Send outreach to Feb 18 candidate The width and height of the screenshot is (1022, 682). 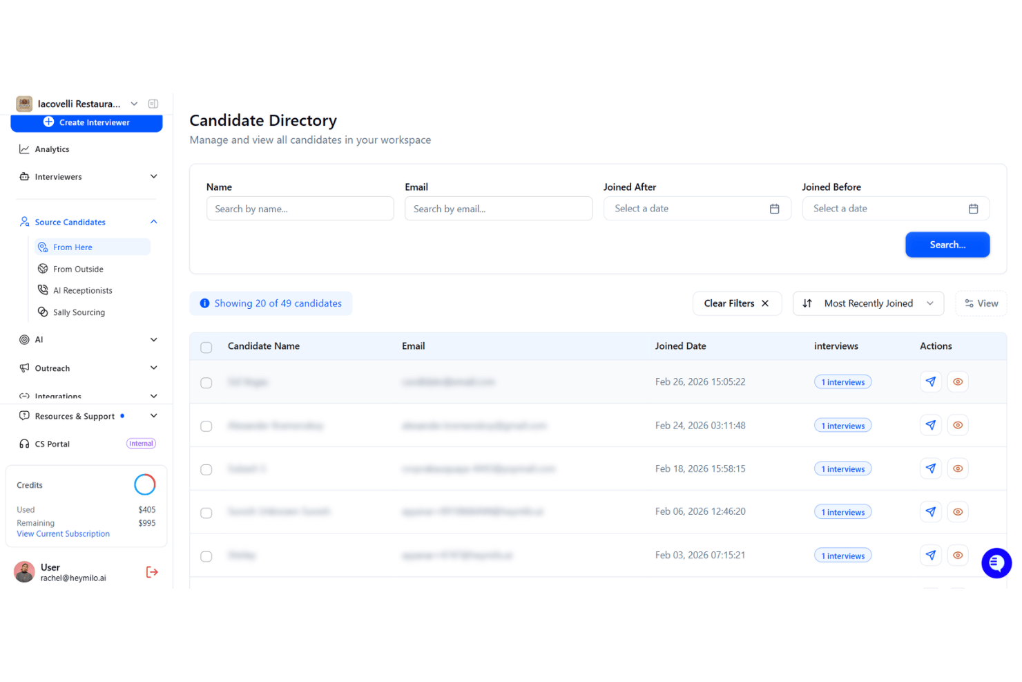(x=931, y=468)
